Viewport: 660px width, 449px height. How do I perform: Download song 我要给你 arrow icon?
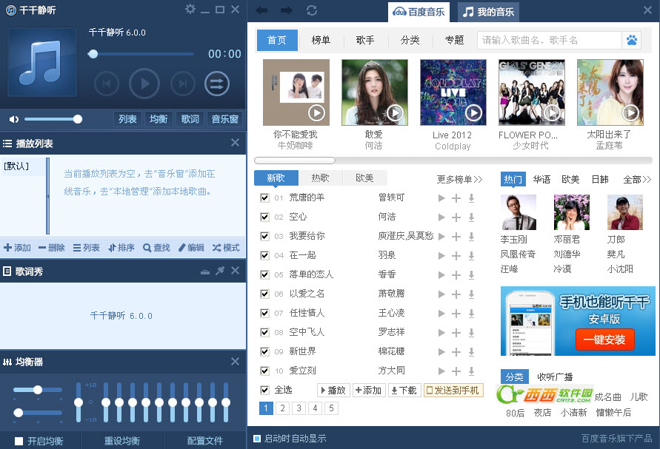pos(471,237)
